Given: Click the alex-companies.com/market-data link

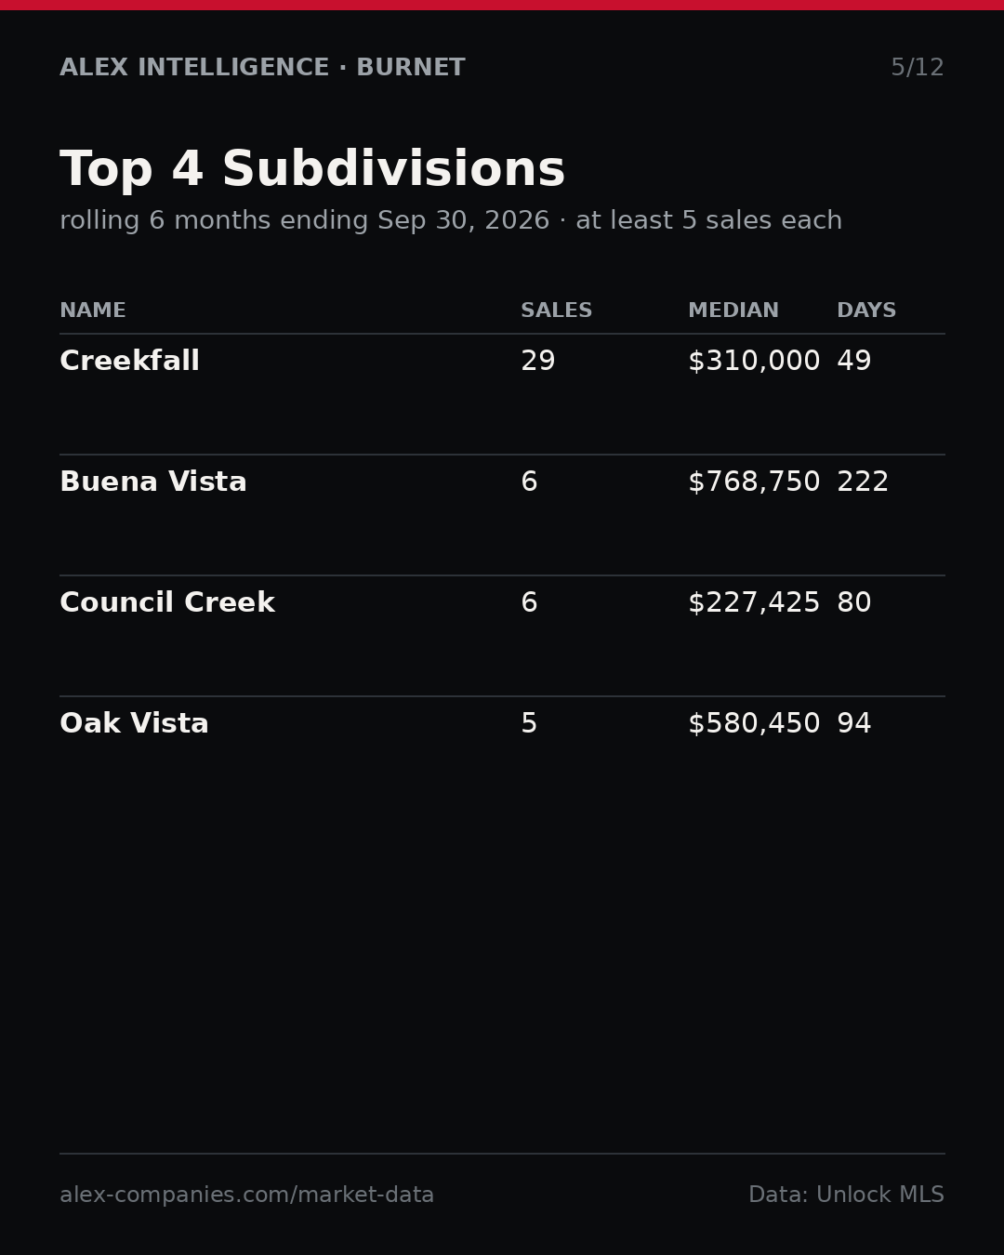Looking at the screenshot, I should 246,1196.
